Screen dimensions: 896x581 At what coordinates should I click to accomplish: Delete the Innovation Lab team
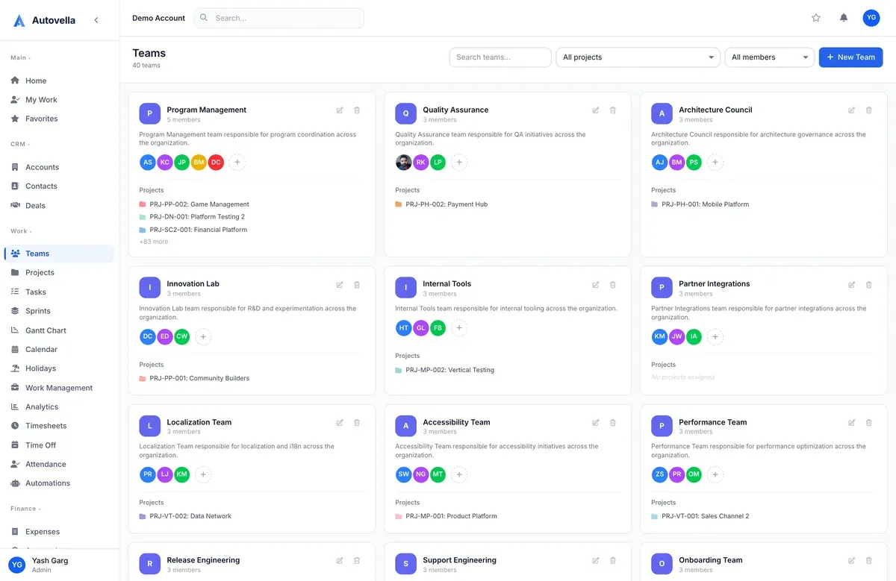(x=357, y=285)
